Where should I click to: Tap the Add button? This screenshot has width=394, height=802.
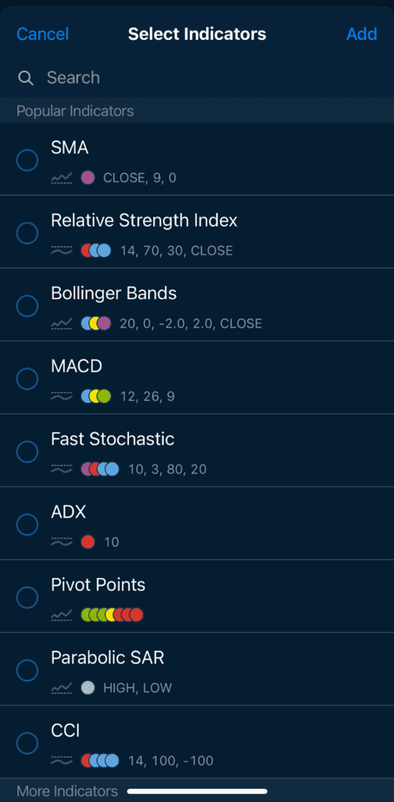[x=362, y=34]
